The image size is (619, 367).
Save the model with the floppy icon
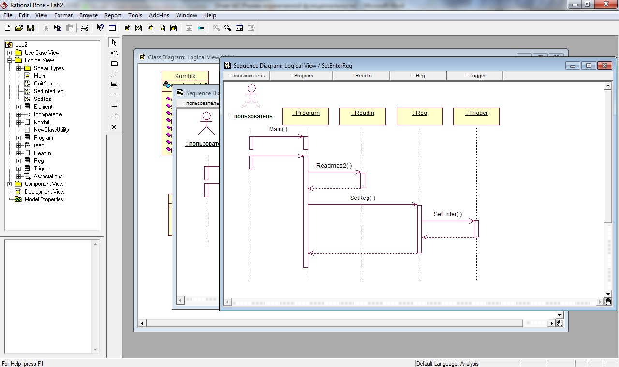(30, 28)
